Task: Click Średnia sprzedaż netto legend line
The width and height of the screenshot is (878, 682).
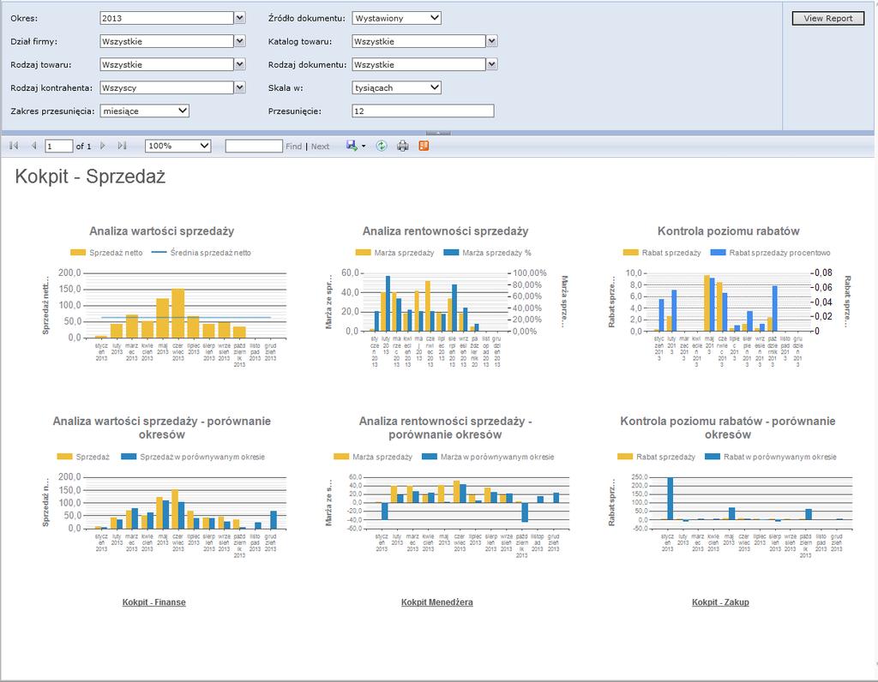Action: [x=159, y=253]
